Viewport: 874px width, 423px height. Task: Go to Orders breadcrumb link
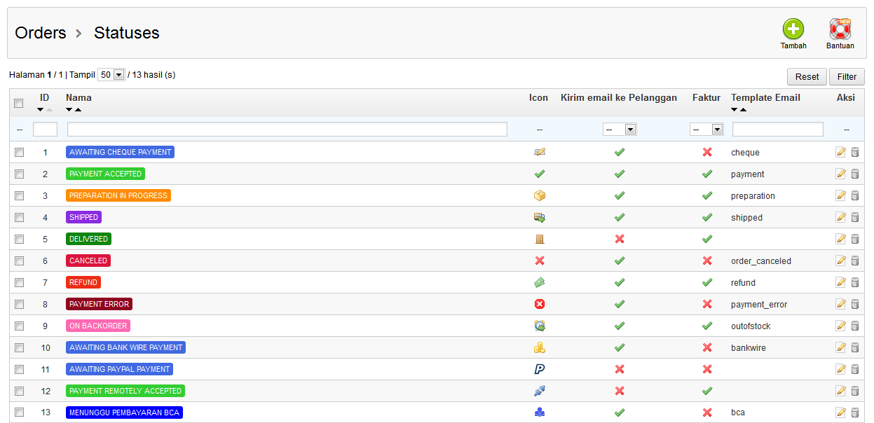(x=41, y=33)
